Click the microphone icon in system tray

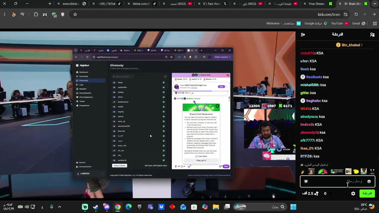[x=52, y=207]
